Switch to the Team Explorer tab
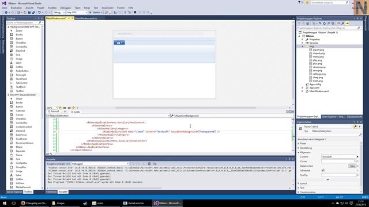Image resolution: width=369 pixels, height=207 pixels. [x=333, y=117]
